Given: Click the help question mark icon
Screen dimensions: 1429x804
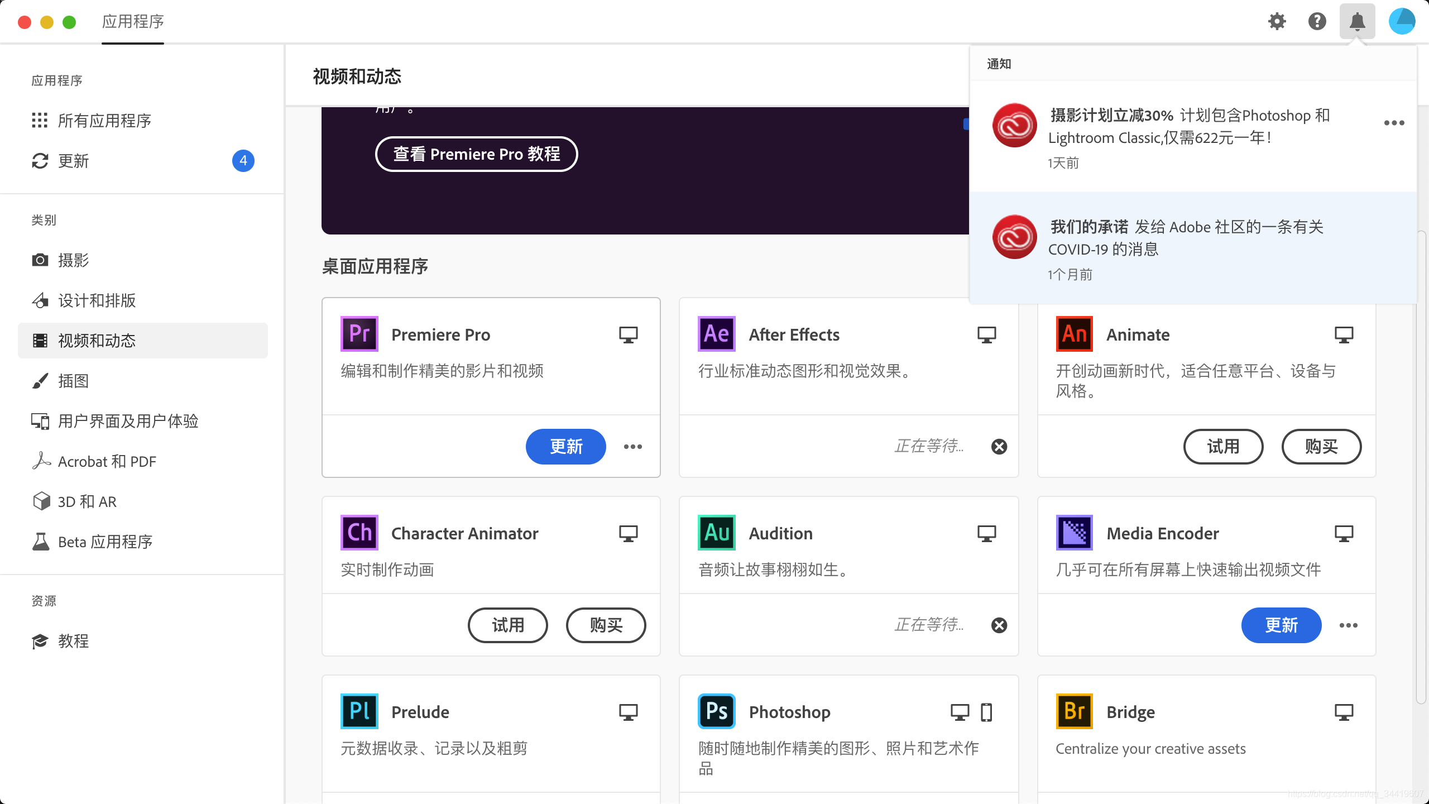Looking at the screenshot, I should pyautogui.click(x=1317, y=21).
